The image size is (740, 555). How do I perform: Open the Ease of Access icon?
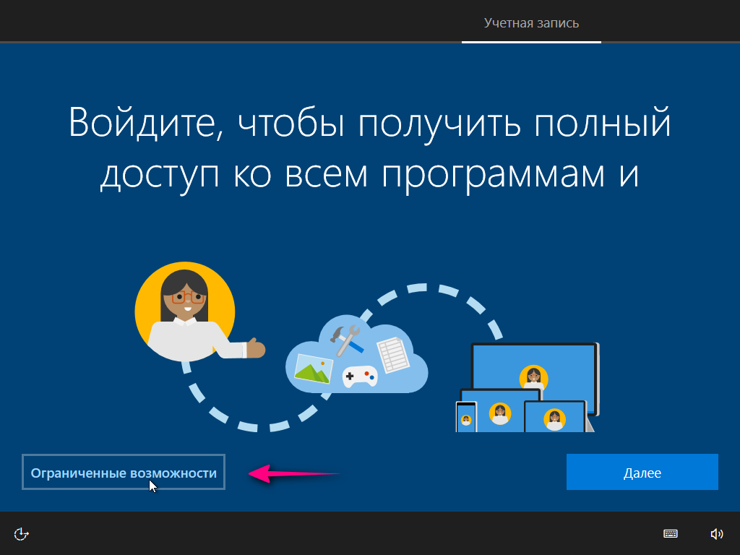coord(22,534)
